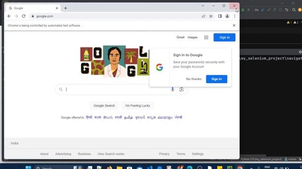Search by image using the Lens icon
Screen dimensions: 302x169
[181, 89]
